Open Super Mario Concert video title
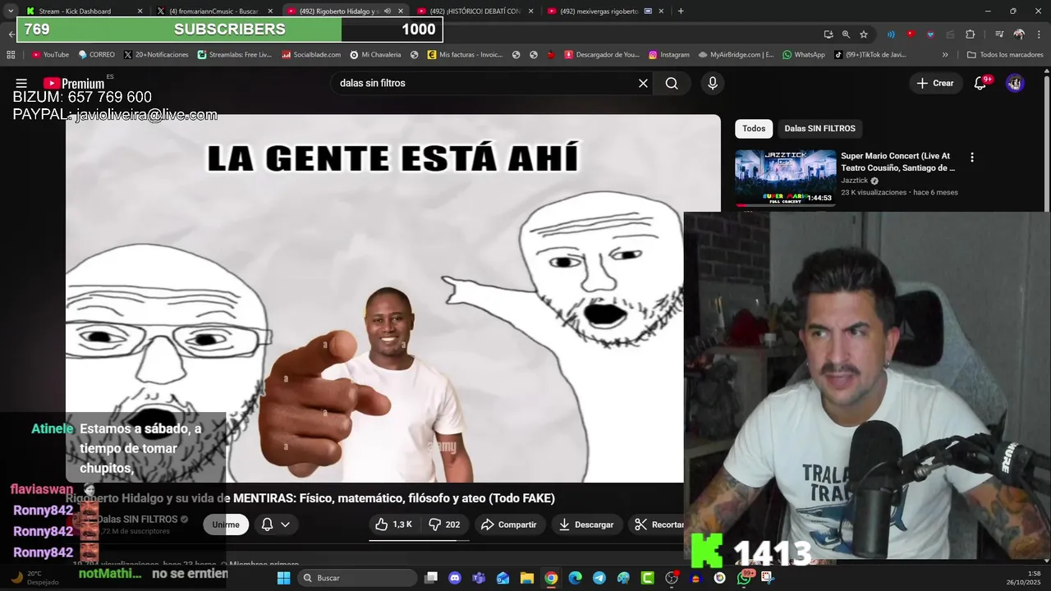The width and height of the screenshot is (1051, 591). tap(898, 162)
